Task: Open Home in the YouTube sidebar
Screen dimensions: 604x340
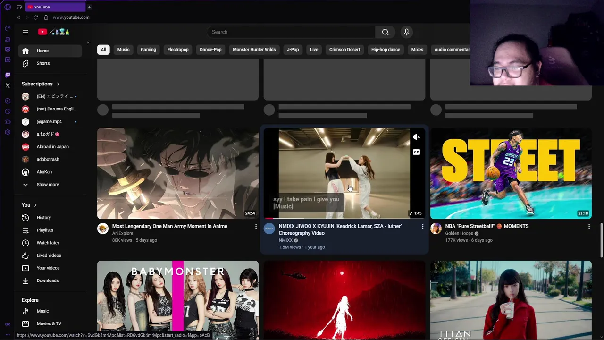Action: tap(50, 51)
